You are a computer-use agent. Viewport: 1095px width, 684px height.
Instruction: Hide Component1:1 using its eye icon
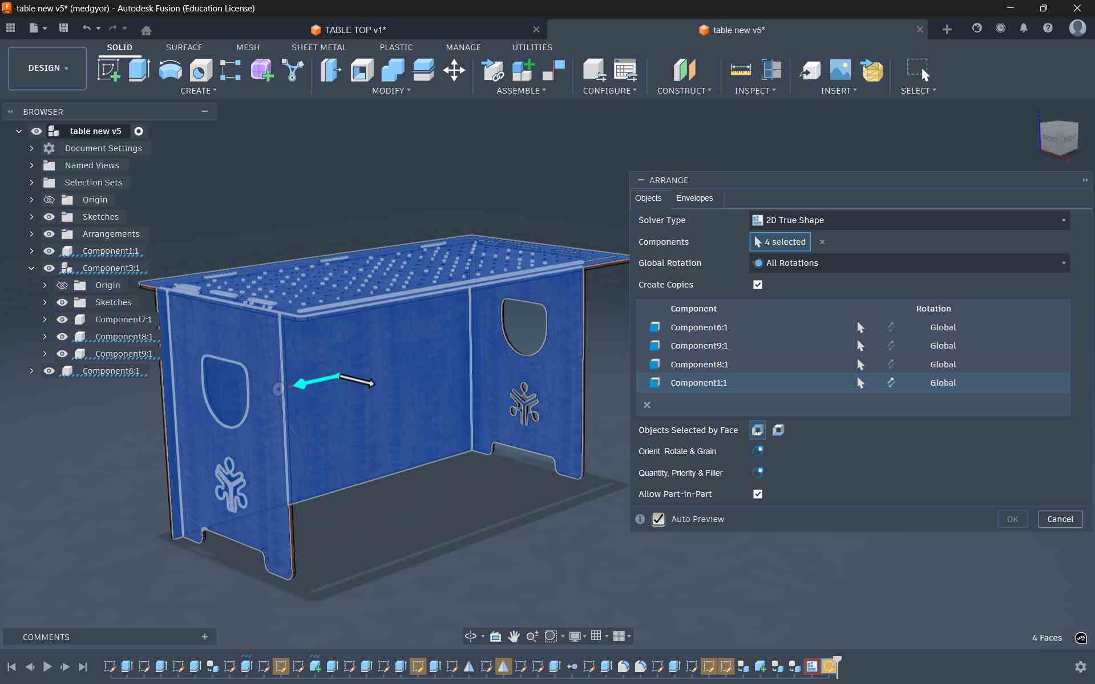pos(49,251)
